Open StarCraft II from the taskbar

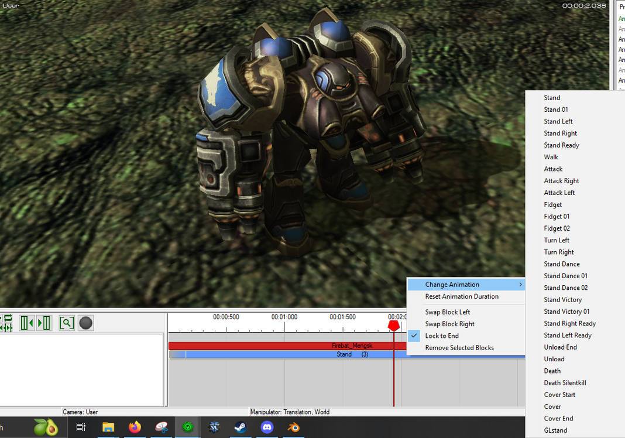pyautogui.click(x=214, y=427)
